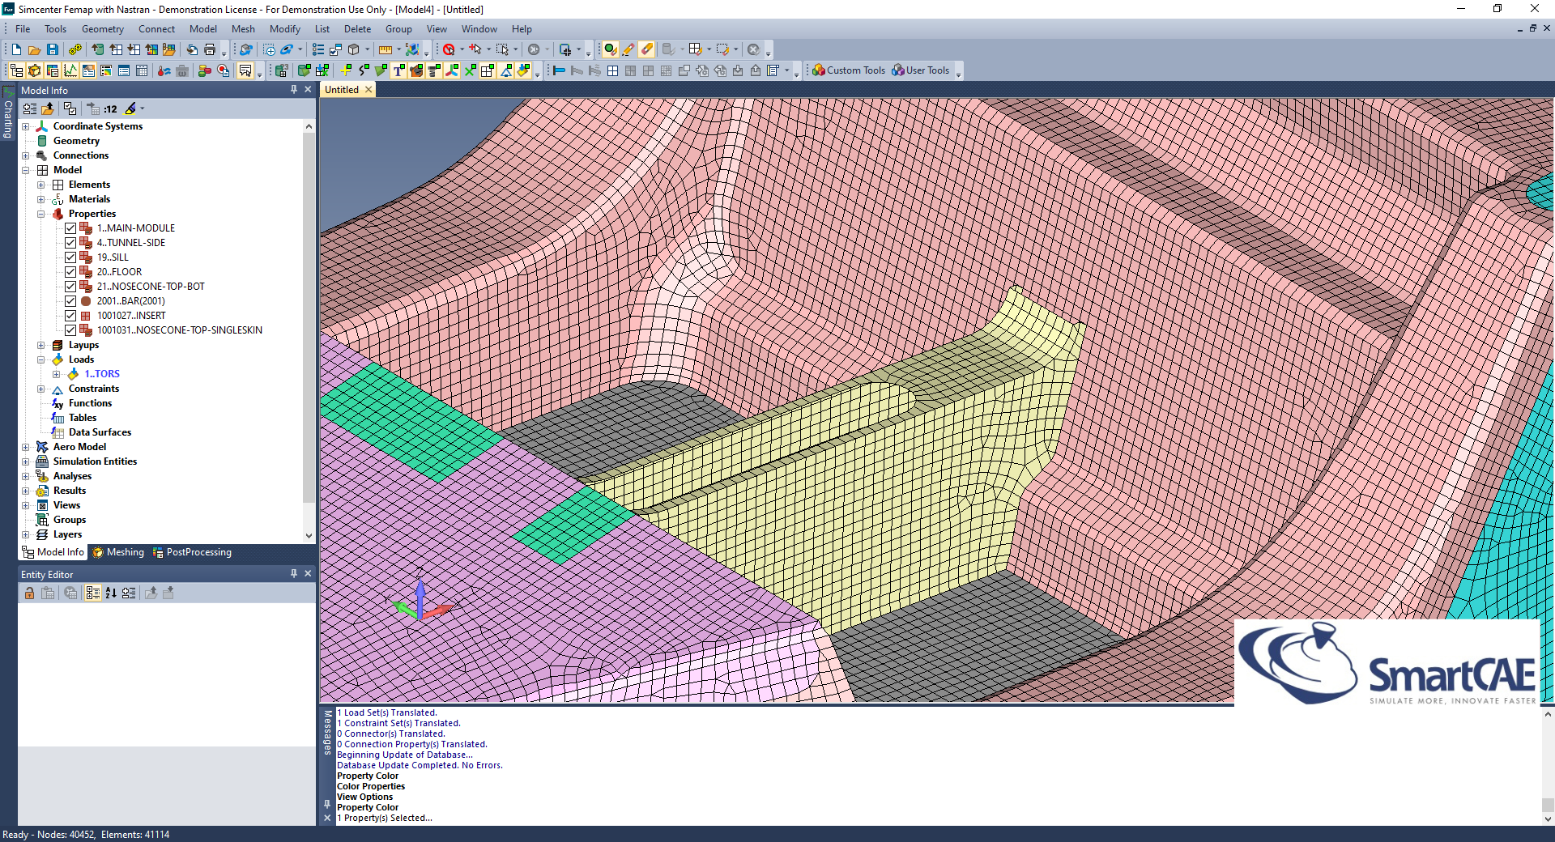Open the Group menu
Image resolution: width=1555 pixels, height=842 pixels.
(398, 29)
